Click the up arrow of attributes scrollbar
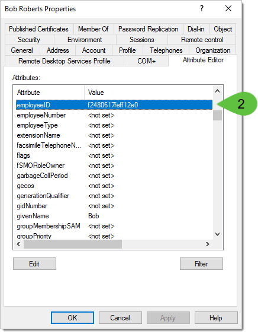 click(x=217, y=91)
